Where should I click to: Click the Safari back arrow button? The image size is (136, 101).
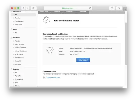coord(23,8)
